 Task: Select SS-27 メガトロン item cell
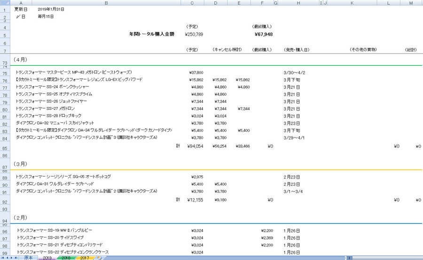pos(45,108)
